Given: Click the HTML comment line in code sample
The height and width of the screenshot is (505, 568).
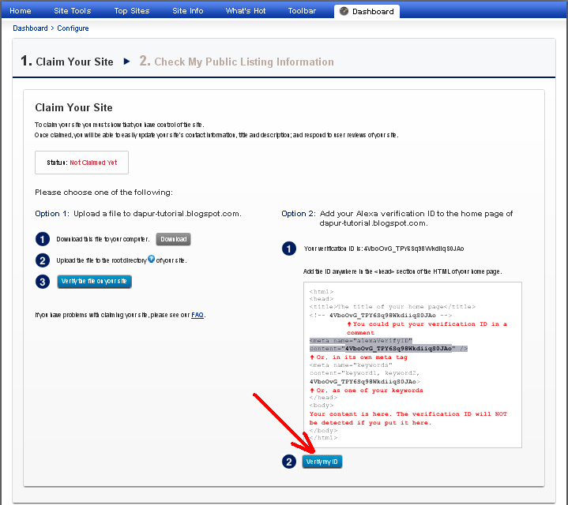Looking at the screenshot, I should (x=380, y=315).
